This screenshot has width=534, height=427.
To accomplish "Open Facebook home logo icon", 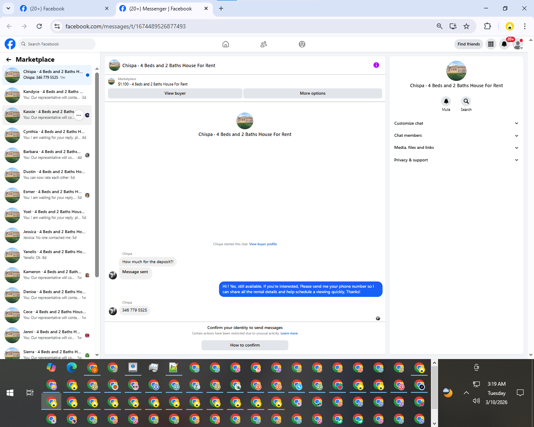I will tap(10, 44).
